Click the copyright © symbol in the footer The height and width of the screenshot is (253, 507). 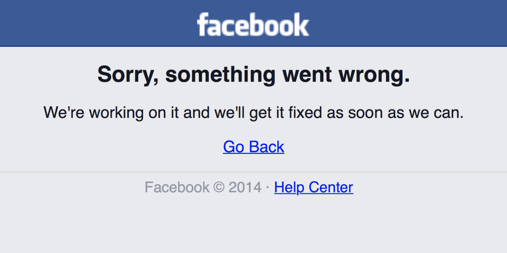coord(219,187)
